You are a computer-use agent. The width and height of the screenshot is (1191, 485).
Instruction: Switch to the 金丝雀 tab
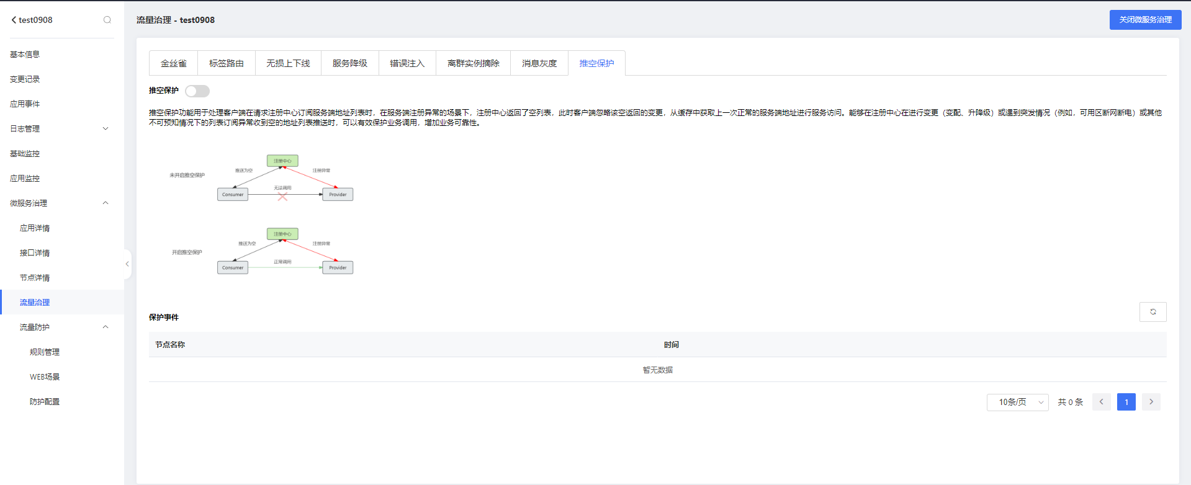click(x=174, y=63)
